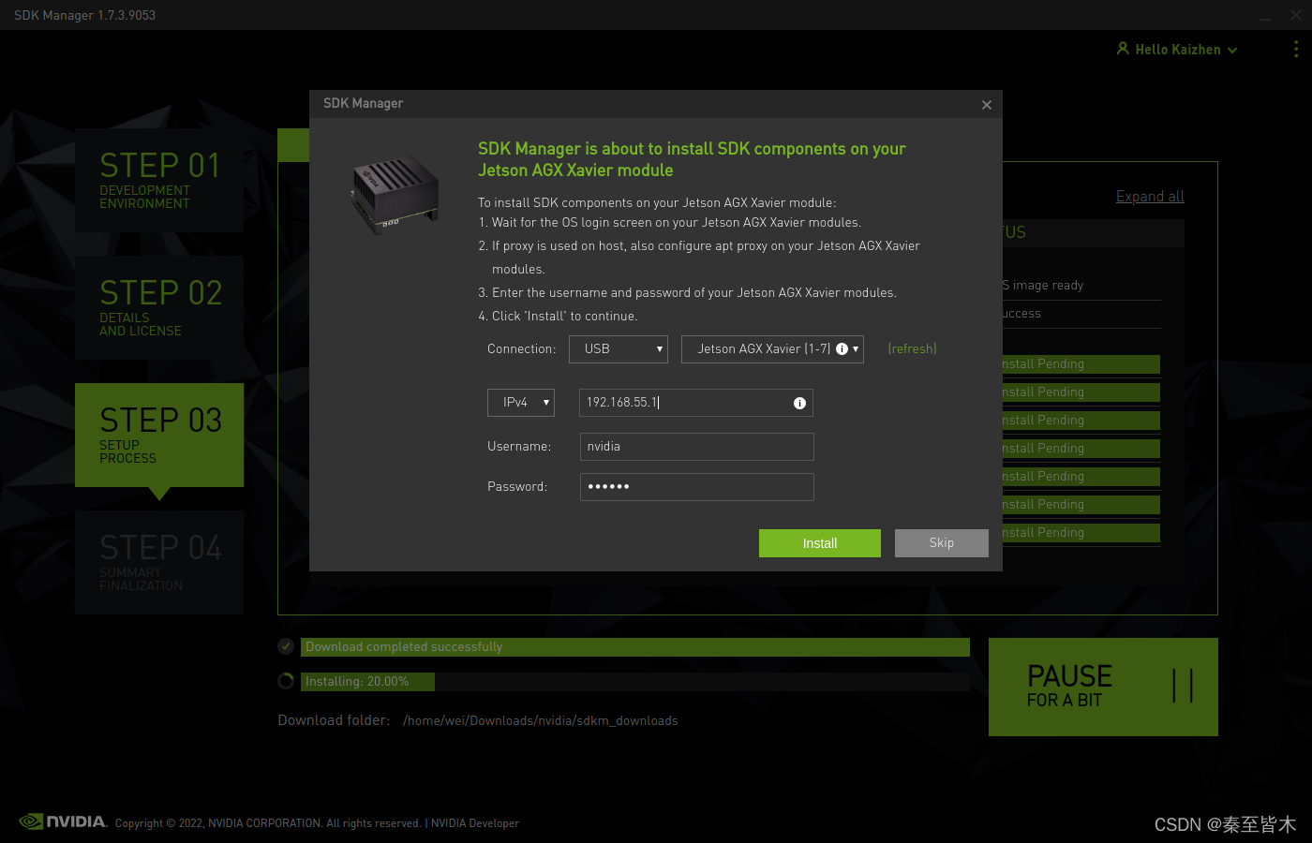
Task: Focus the Password field
Action: 697,487
